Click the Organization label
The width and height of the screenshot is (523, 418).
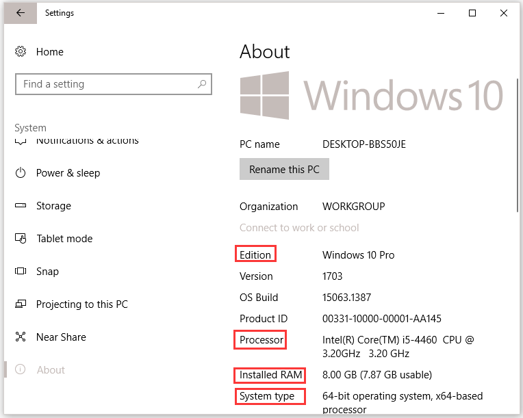click(268, 207)
